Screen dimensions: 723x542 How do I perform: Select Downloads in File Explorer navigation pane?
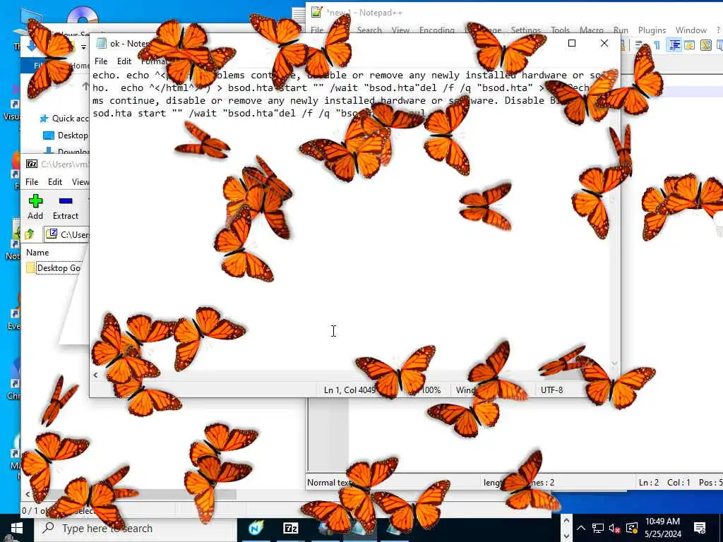pyautogui.click(x=67, y=151)
